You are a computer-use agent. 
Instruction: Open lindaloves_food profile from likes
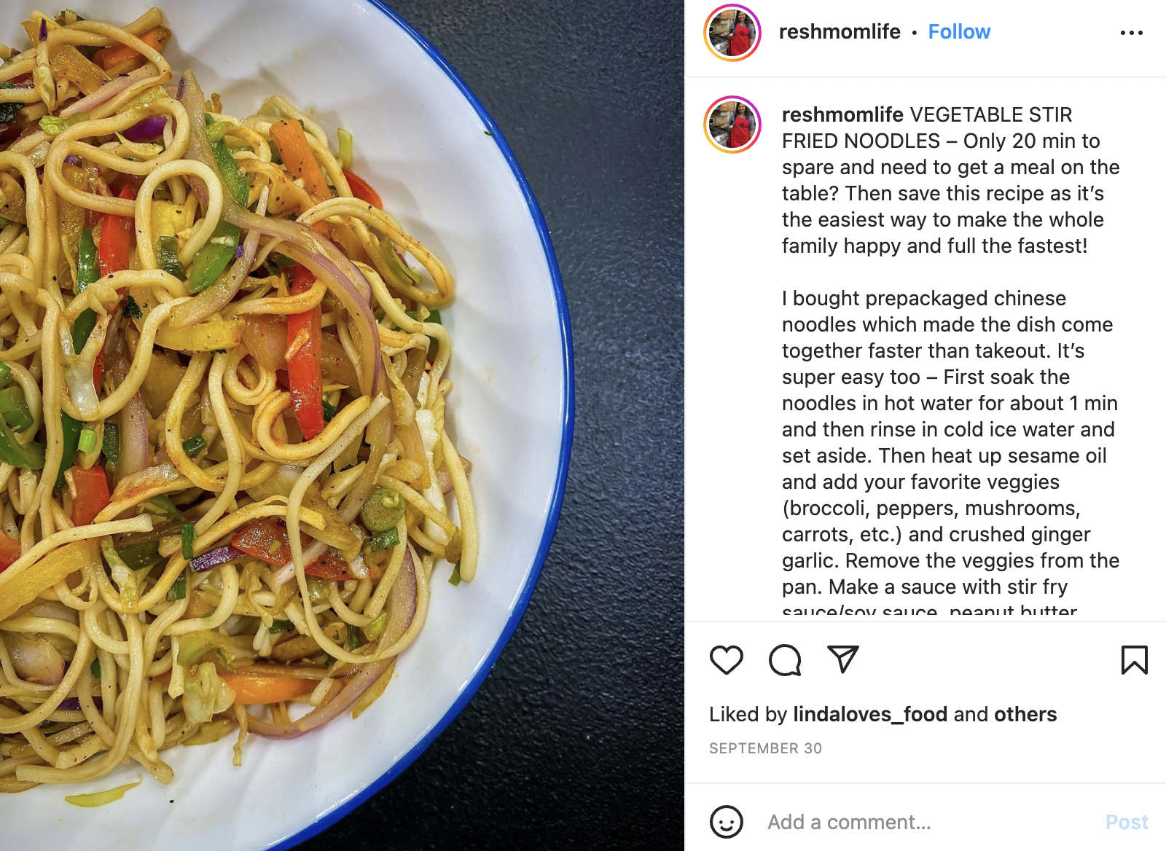(870, 714)
